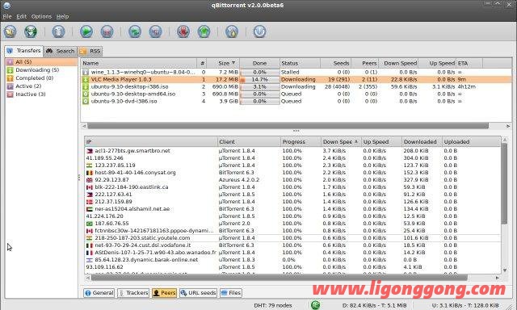Sort torrents by ETA column header
The width and height of the screenshot is (517, 310).
click(469, 63)
